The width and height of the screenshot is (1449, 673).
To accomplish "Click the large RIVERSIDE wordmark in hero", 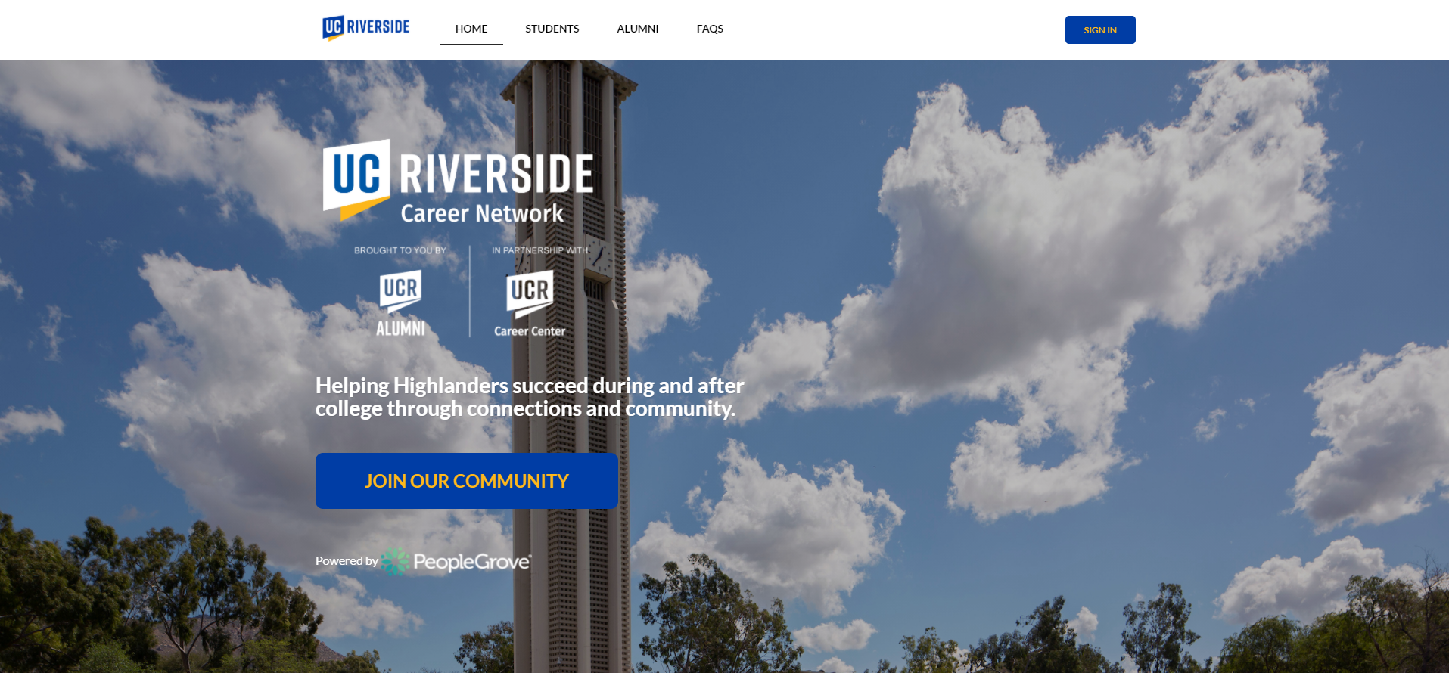I will 496,174.
